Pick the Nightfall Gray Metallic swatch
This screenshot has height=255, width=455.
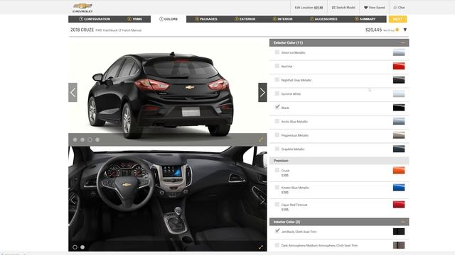pyautogui.click(x=399, y=80)
